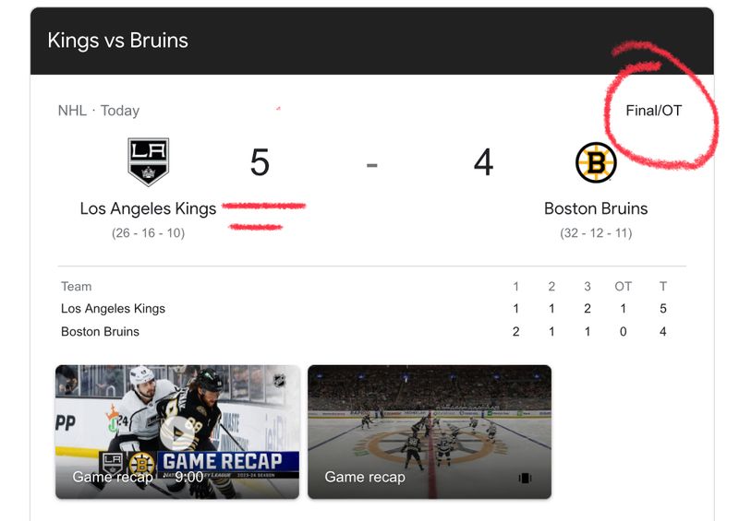Click the Bruins record (32 - 12 - 11)
The image size is (739, 521).
click(596, 233)
